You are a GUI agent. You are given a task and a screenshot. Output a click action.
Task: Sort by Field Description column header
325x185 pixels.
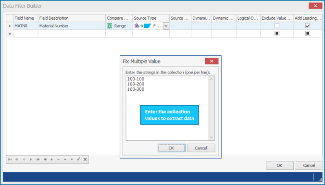72,18
